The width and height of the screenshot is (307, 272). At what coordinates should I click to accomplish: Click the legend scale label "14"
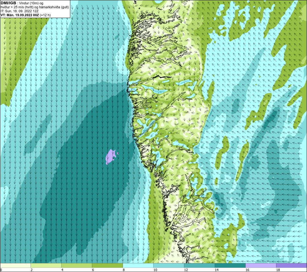(216, 270)
